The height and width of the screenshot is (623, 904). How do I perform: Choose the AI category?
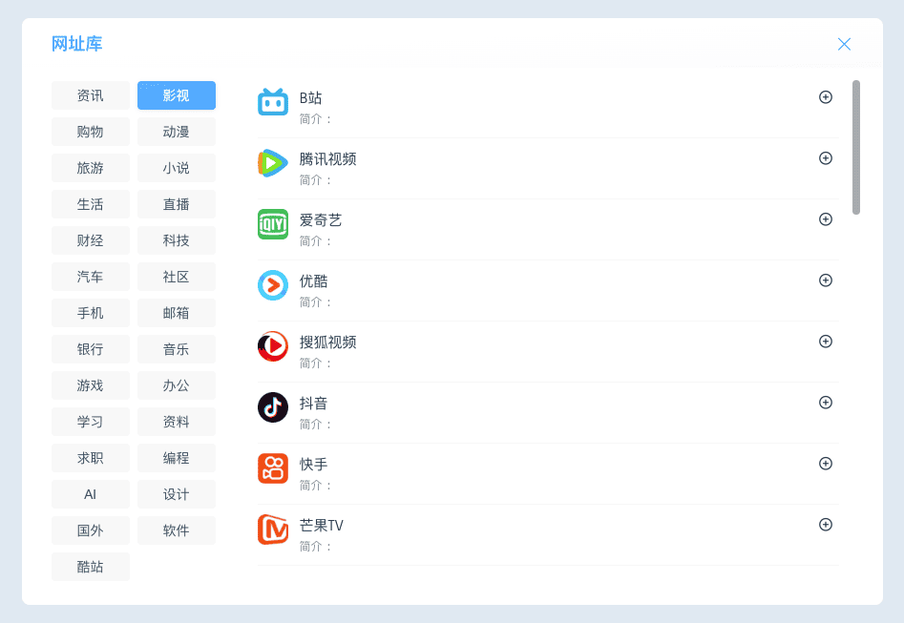pyautogui.click(x=91, y=494)
